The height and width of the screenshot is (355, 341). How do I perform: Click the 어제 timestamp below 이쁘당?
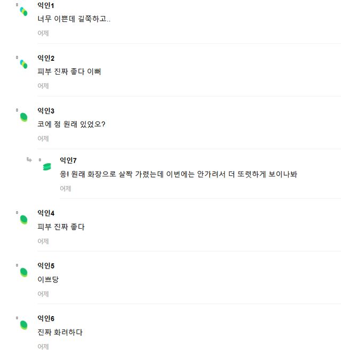(x=43, y=294)
